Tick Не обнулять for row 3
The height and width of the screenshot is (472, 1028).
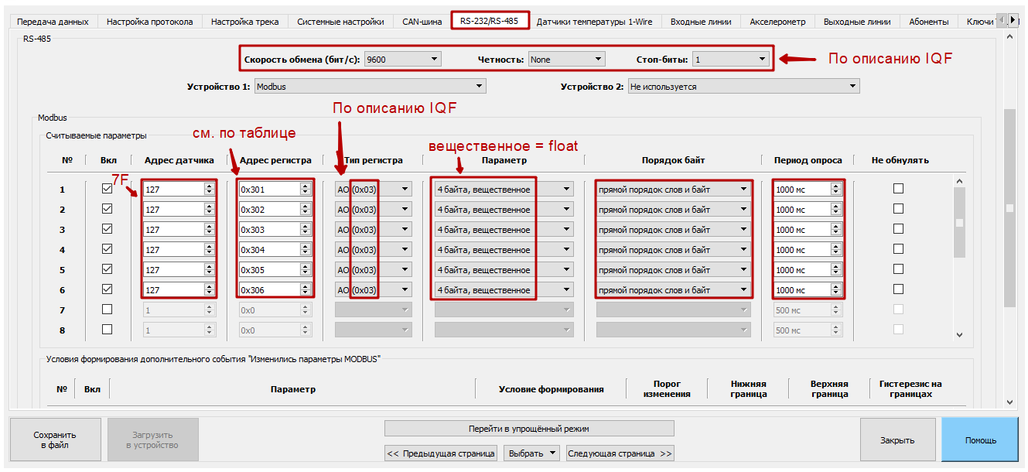[x=898, y=229]
